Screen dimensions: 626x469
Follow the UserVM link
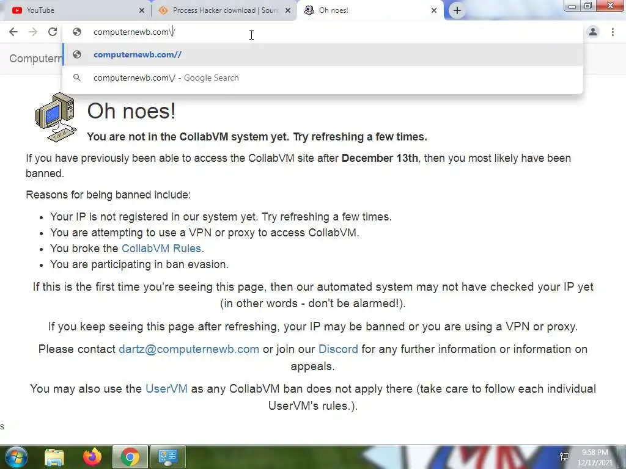166,389
